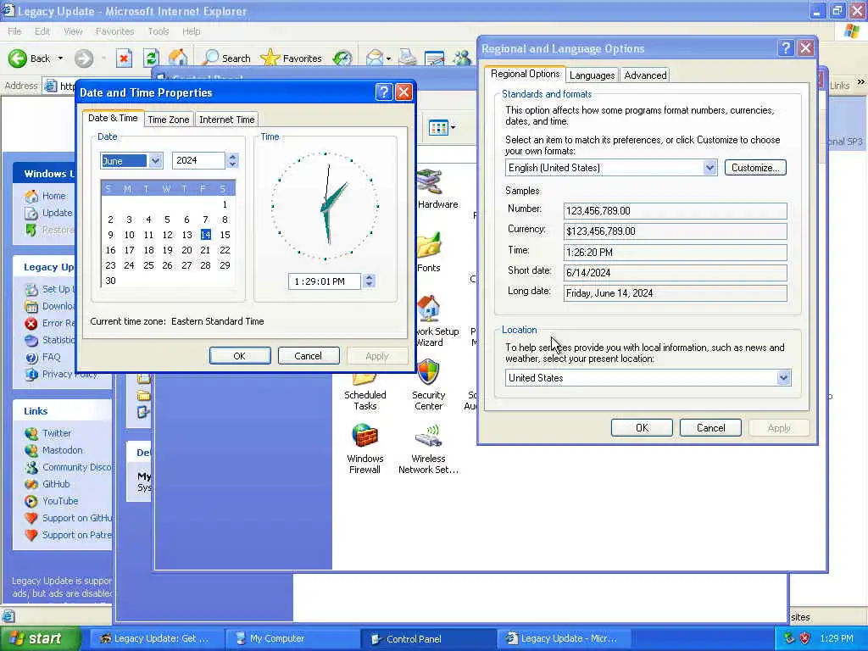Open the Favorites menu in Internet Explorer
Viewport: 868px width, 651px height.
pos(114,31)
